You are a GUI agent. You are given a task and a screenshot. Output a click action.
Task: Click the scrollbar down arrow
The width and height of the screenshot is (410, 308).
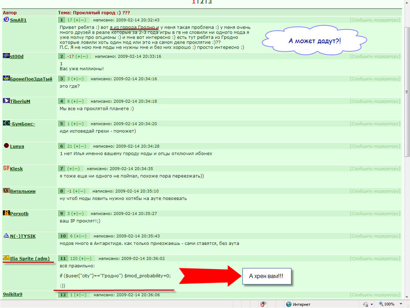406,297
